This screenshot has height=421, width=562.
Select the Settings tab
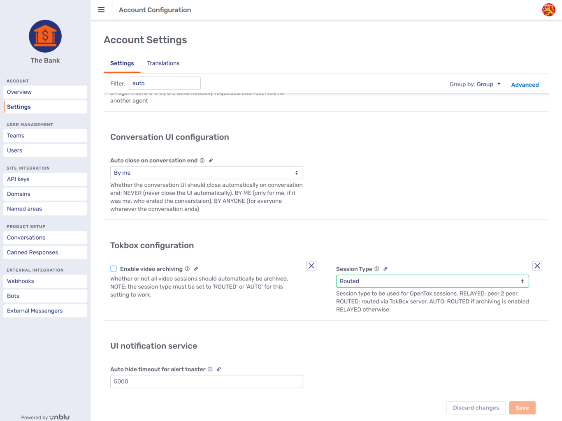122,63
